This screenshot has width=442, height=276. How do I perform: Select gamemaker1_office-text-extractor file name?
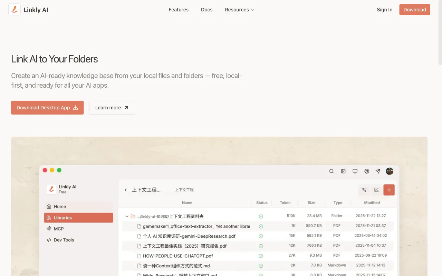point(196,226)
